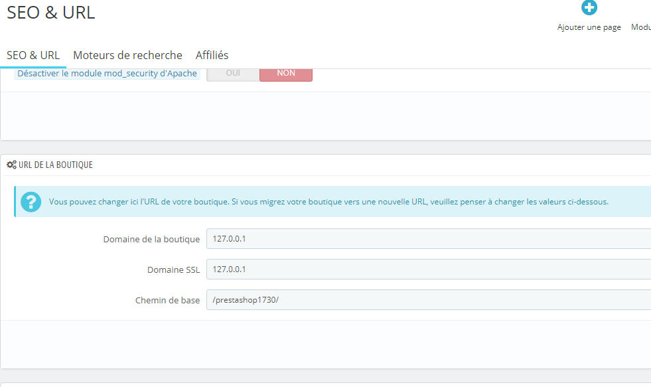Open the "Affiliés" tab
651x387 pixels.
tap(212, 55)
